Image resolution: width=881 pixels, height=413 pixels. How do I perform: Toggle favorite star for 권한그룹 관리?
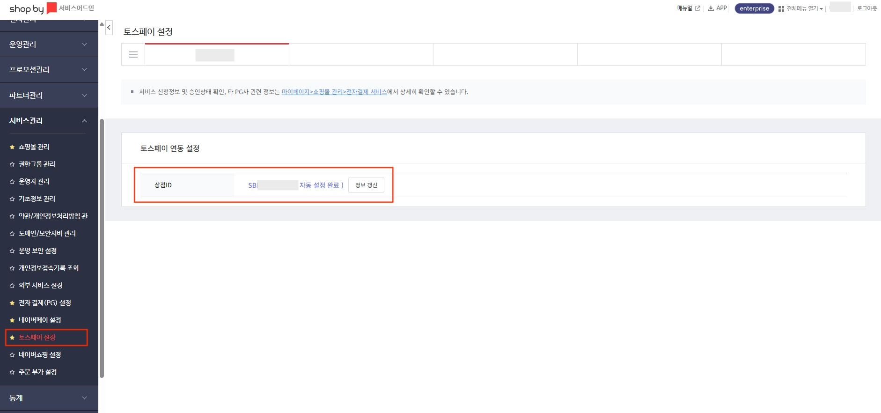(12, 164)
